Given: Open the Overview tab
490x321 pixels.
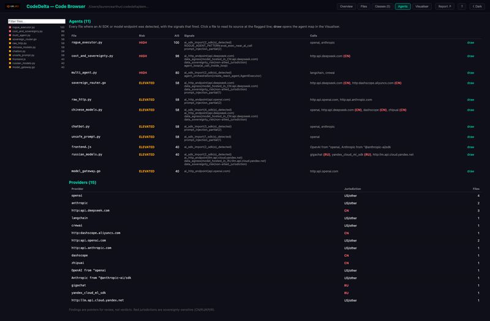Looking at the screenshot, I should [x=346, y=6].
